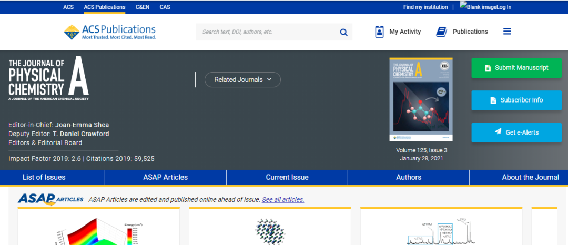This screenshot has height=245, width=568.
Task: Open About the Journal tab
Action: point(530,177)
